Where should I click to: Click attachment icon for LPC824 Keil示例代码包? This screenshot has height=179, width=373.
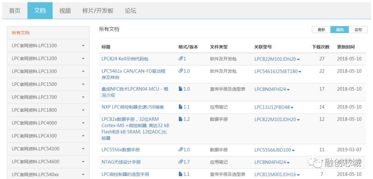click(x=181, y=58)
